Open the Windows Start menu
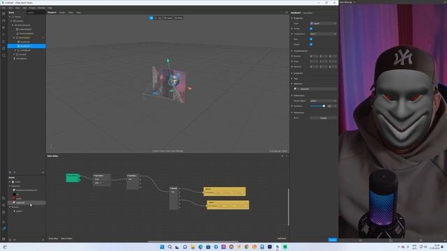The image size is (447, 251). [x=162, y=247]
